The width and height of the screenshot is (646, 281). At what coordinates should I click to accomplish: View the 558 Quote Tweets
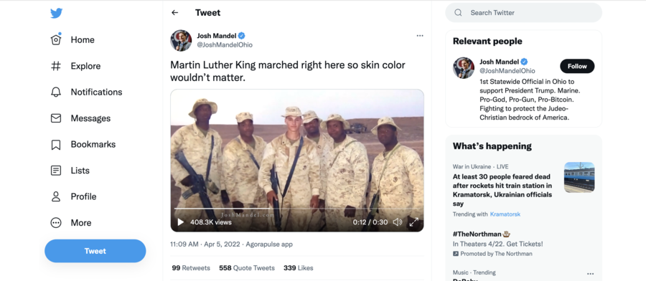point(247,268)
